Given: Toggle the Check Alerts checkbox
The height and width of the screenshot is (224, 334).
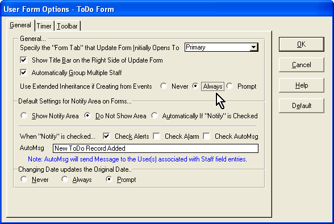Looking at the screenshot, I should pyautogui.click(x=106, y=136).
